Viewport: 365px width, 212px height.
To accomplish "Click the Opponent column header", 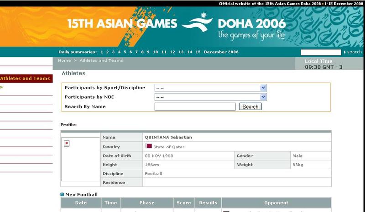I will tap(276, 203).
